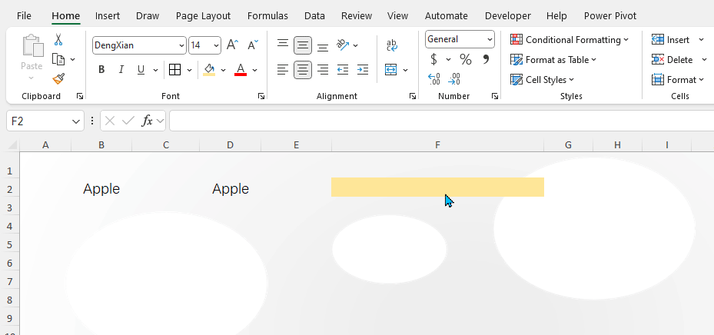Viewport: 714px width, 335px height.
Task: Expand the Name Box dropdown arrow
Action: click(x=76, y=121)
